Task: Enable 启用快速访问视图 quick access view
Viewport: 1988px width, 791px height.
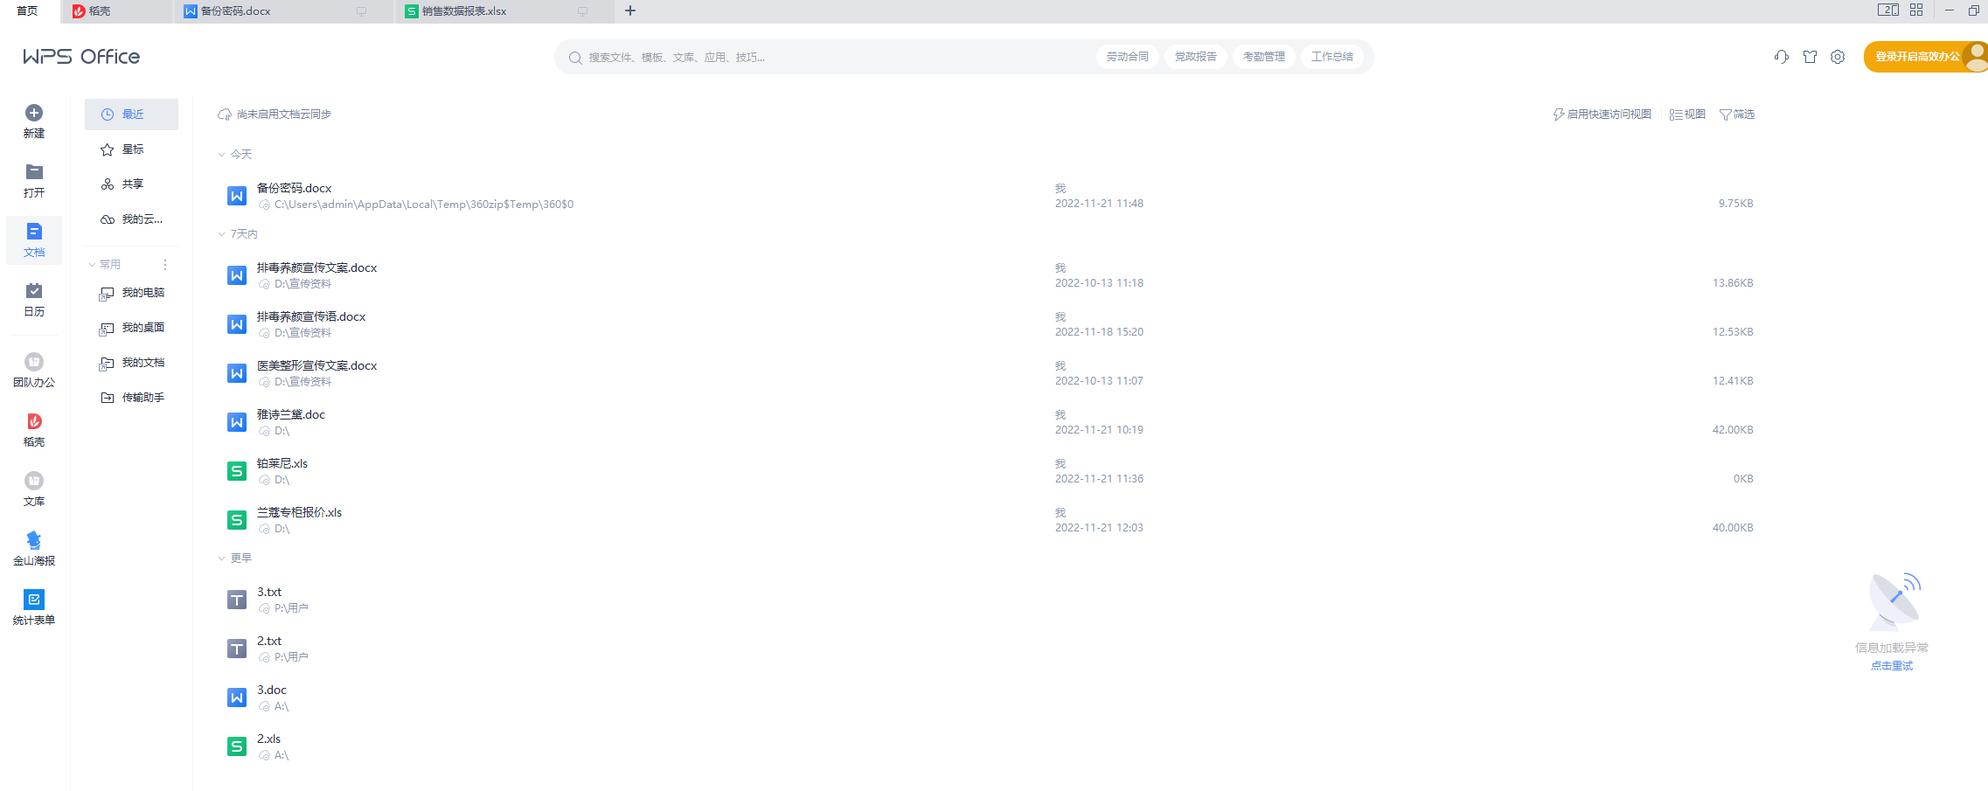Action: point(1602,114)
